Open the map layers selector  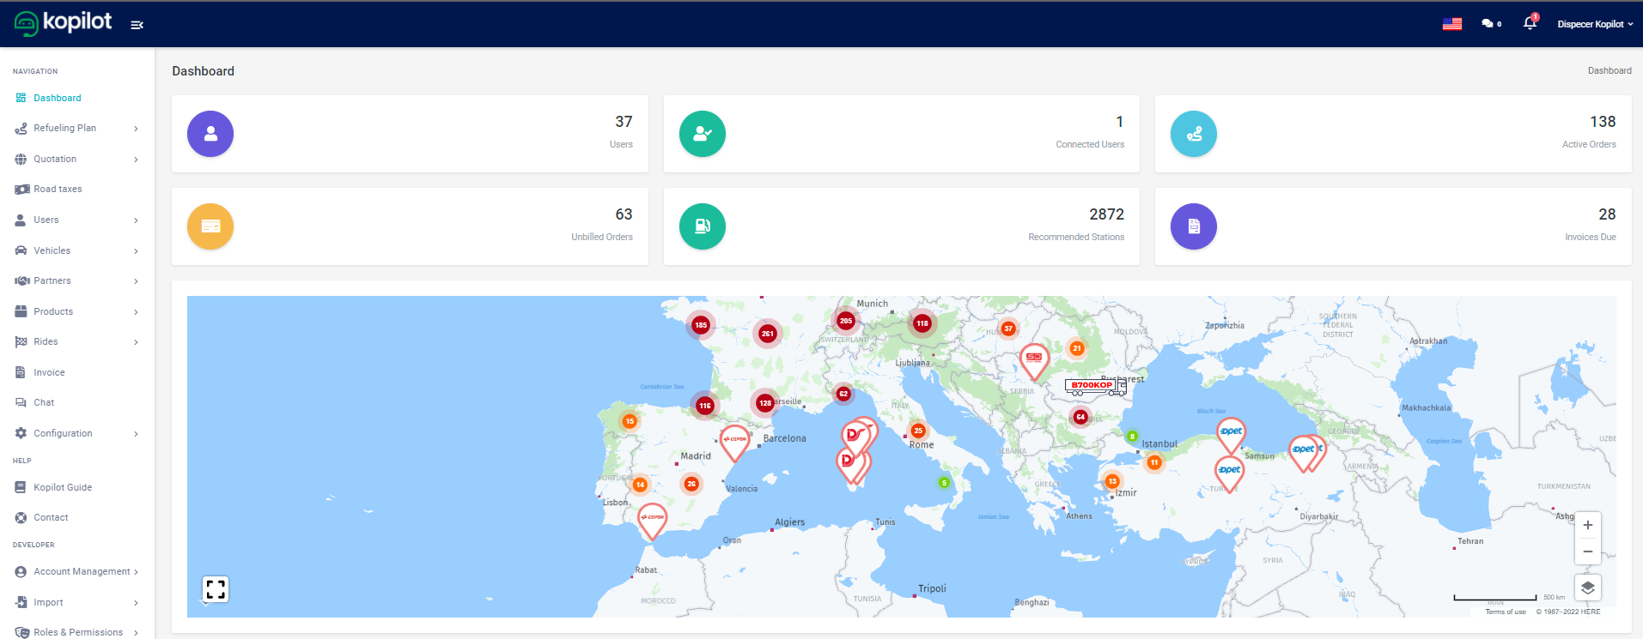(1587, 588)
